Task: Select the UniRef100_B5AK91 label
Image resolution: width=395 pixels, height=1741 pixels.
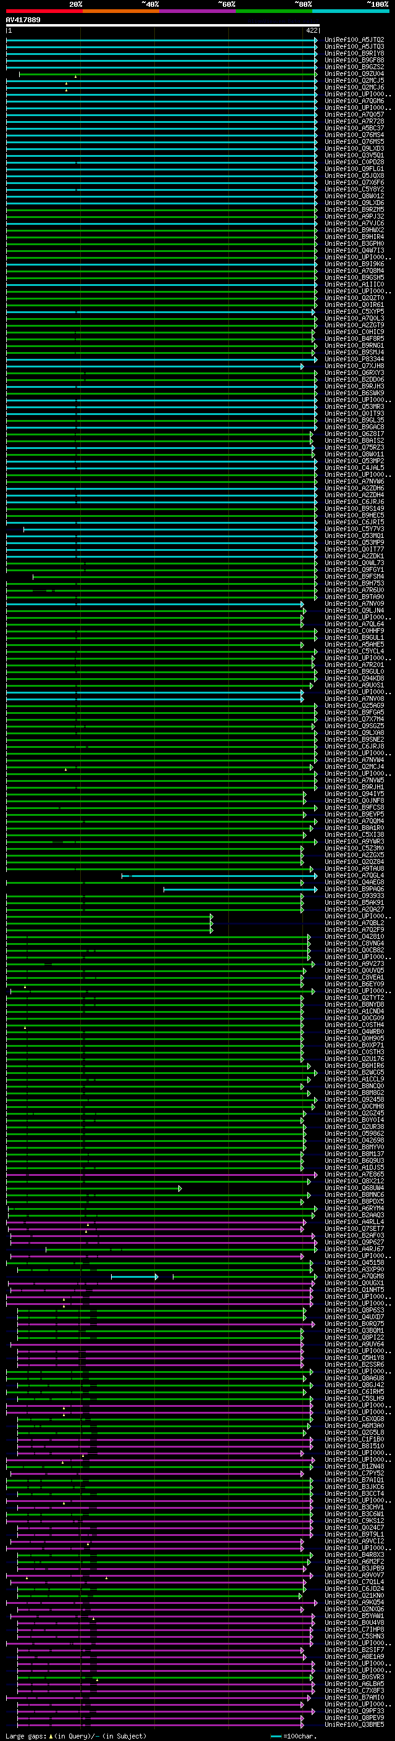Action: click(354, 903)
